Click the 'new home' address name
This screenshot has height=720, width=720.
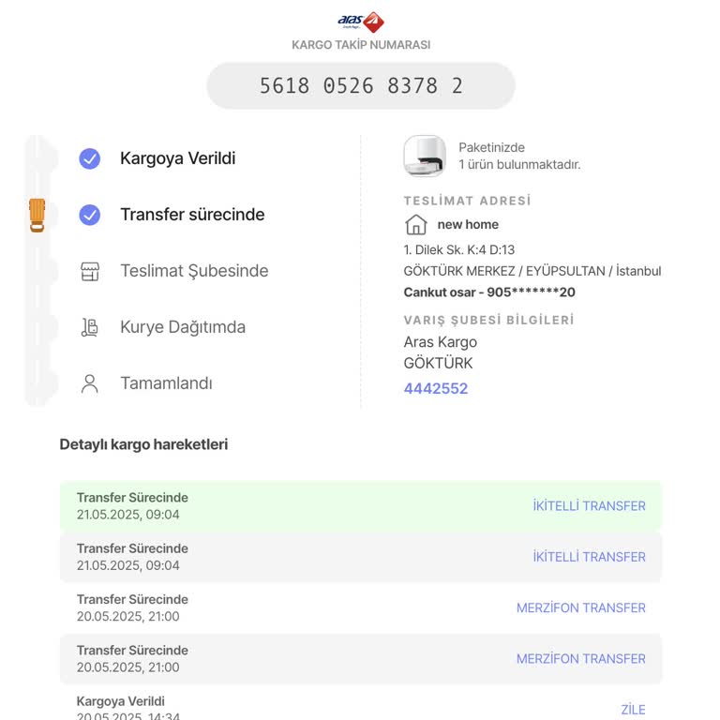pos(468,225)
